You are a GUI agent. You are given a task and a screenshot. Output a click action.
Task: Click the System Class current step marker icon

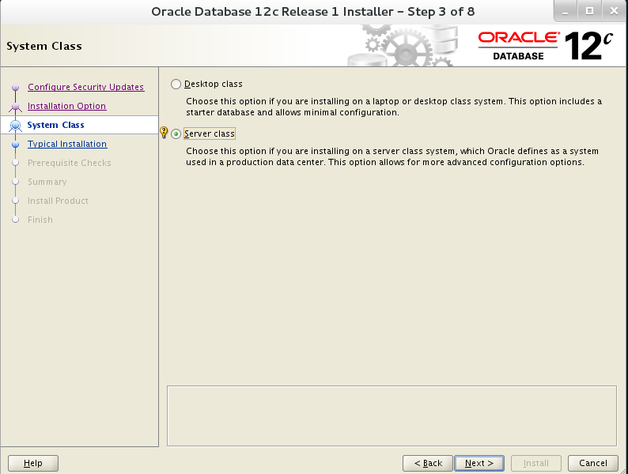(x=15, y=125)
